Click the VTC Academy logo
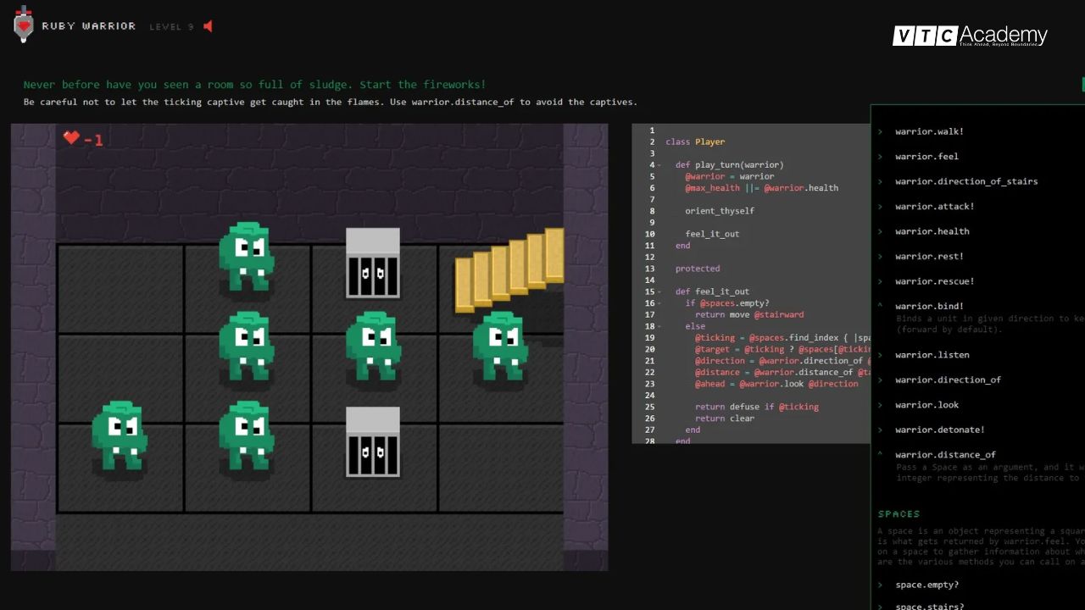 pyautogui.click(x=970, y=36)
